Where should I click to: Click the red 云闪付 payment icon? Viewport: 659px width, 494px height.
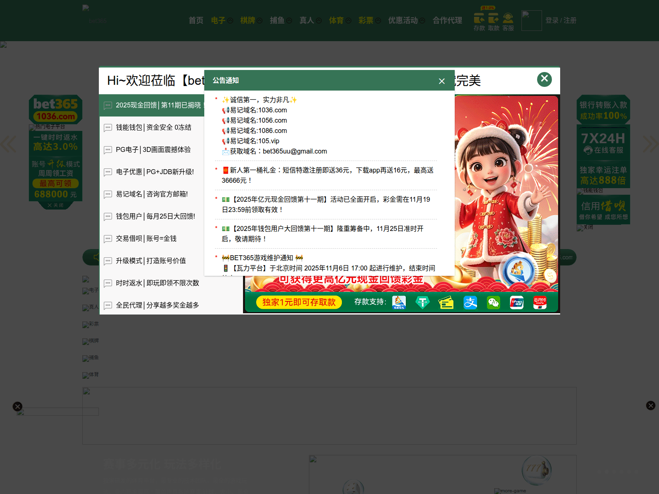tap(540, 303)
